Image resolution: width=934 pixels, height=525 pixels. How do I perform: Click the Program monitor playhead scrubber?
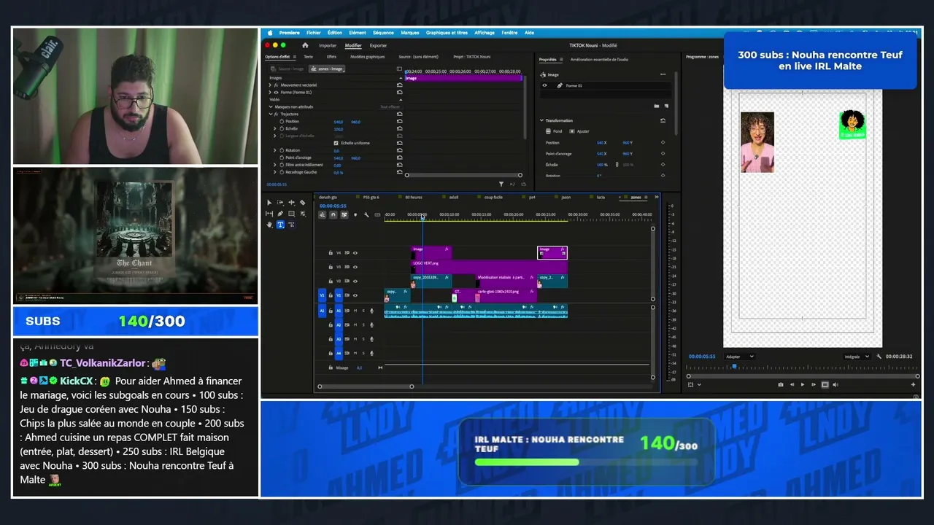(x=734, y=367)
